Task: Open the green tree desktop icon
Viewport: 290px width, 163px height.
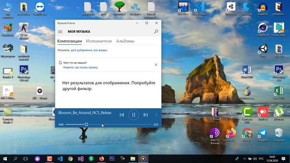Action: pyautogui.click(x=119, y=8)
